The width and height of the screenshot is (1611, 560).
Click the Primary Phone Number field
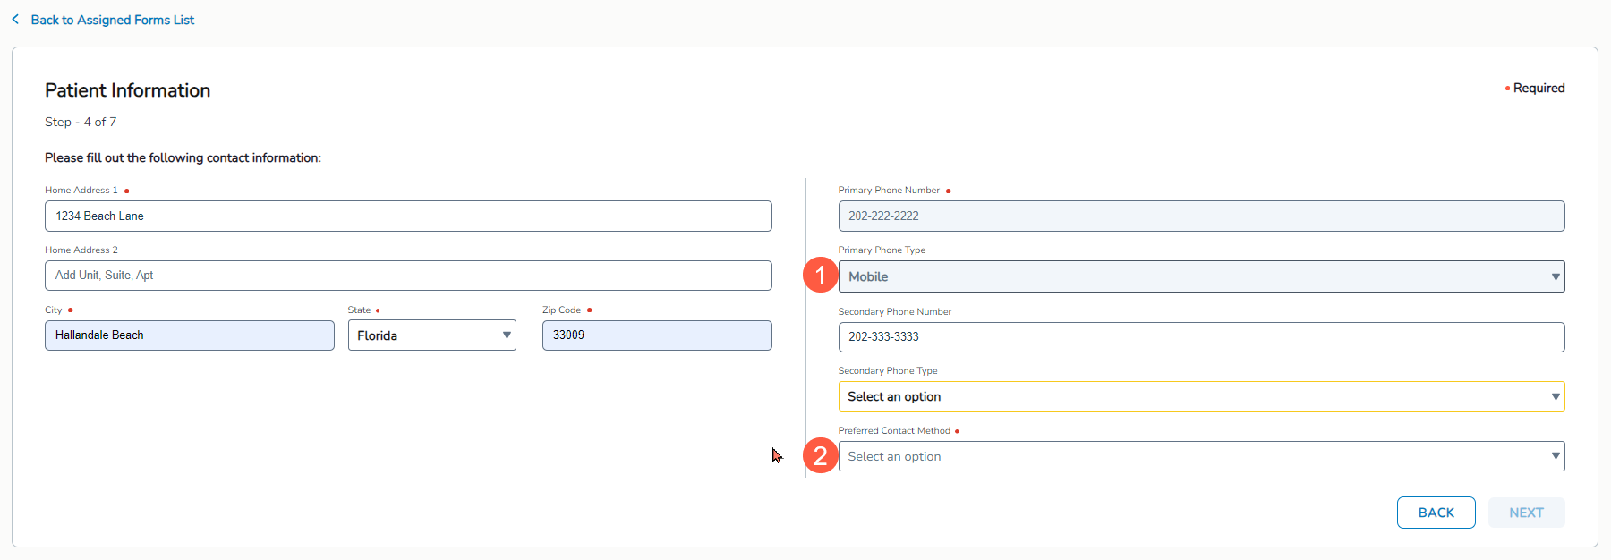pos(1201,216)
